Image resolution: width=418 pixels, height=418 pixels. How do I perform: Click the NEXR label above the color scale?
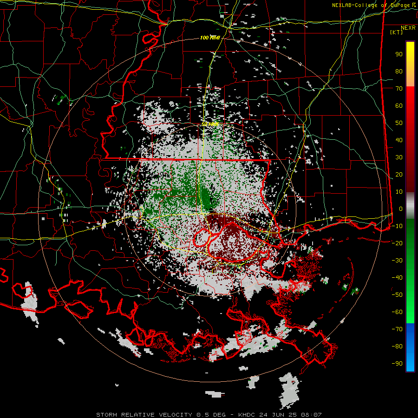[x=408, y=28]
